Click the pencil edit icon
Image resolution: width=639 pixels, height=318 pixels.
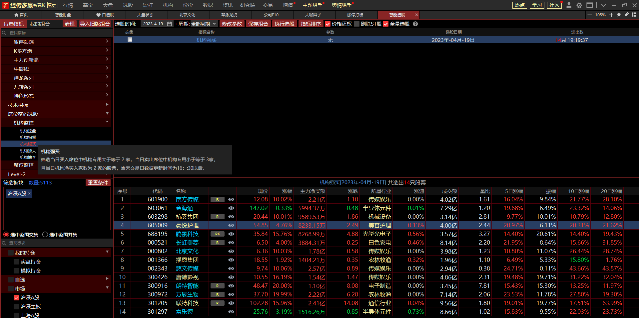[x=627, y=15]
